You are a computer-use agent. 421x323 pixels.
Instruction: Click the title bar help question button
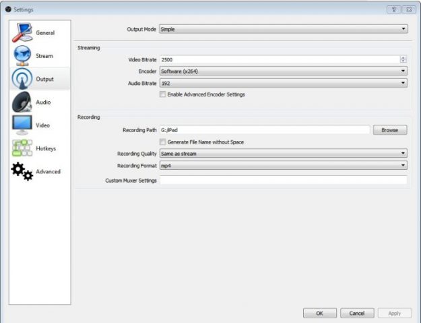pos(394,9)
